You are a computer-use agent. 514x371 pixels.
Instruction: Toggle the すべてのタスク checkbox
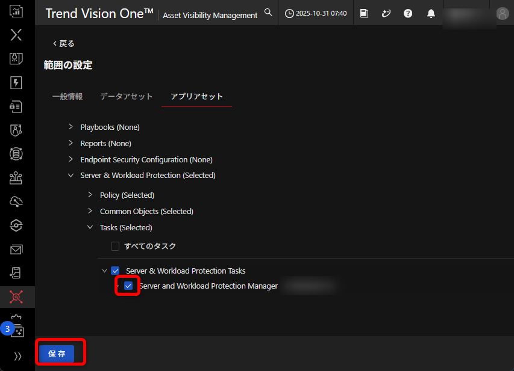(115, 246)
